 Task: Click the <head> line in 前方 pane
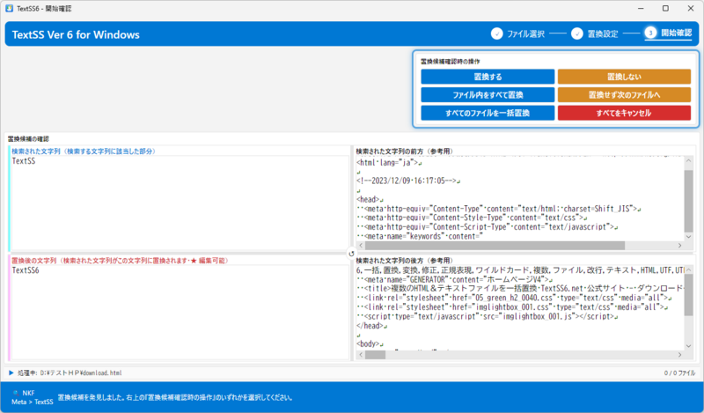point(370,199)
